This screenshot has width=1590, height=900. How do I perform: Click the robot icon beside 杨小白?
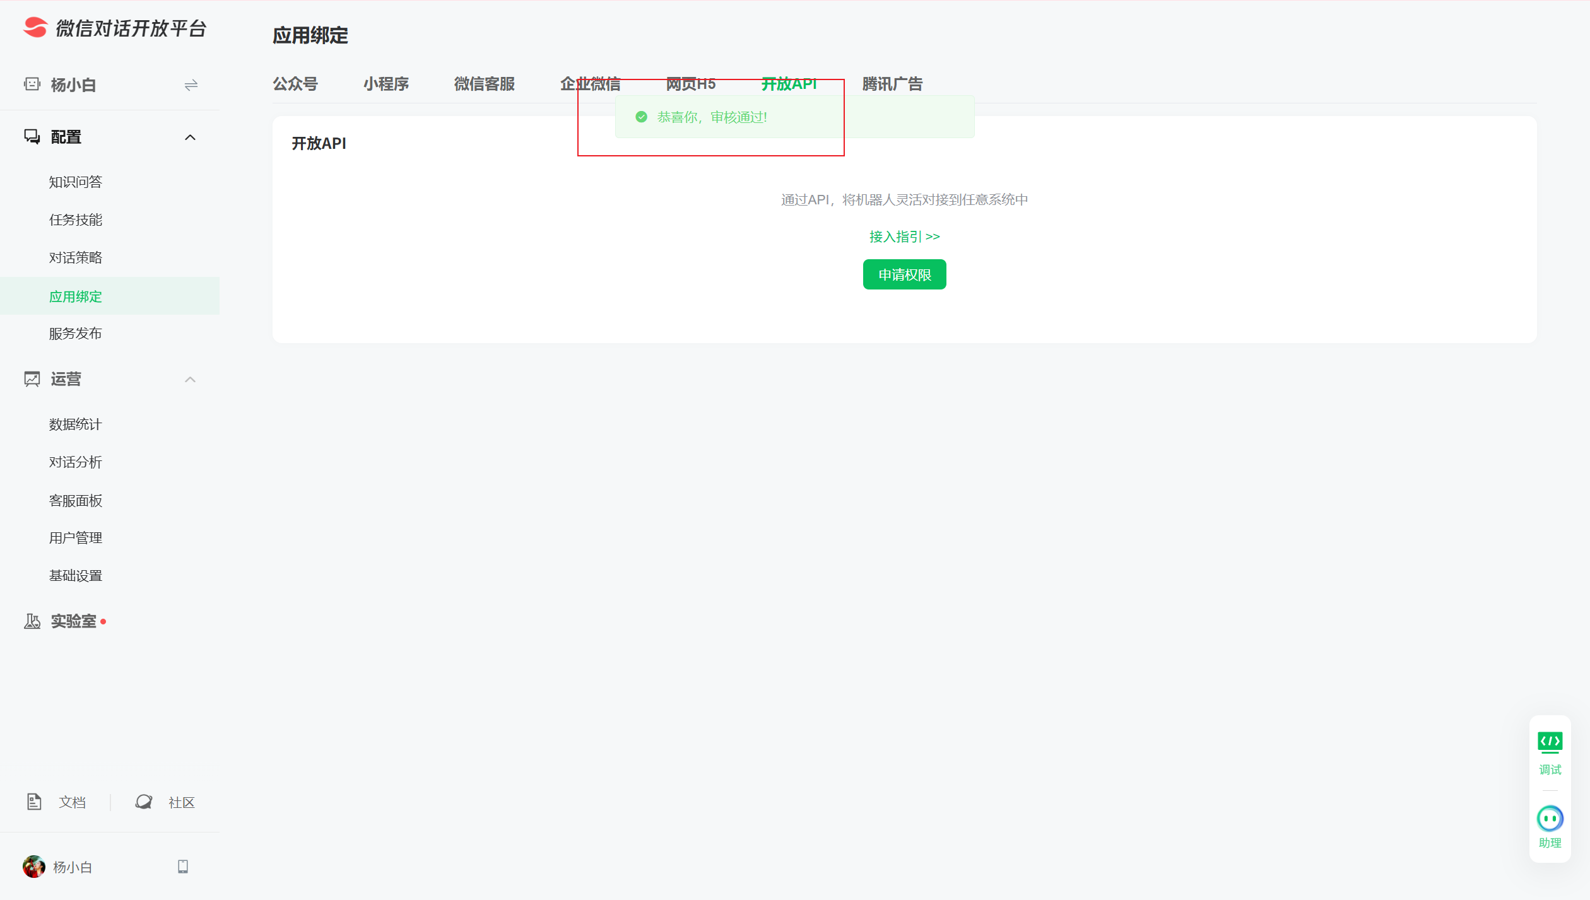[x=32, y=84]
